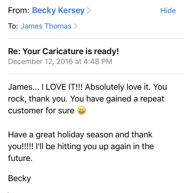Click the word future. in the message
The image size is (184, 193).
click(x=20, y=158)
